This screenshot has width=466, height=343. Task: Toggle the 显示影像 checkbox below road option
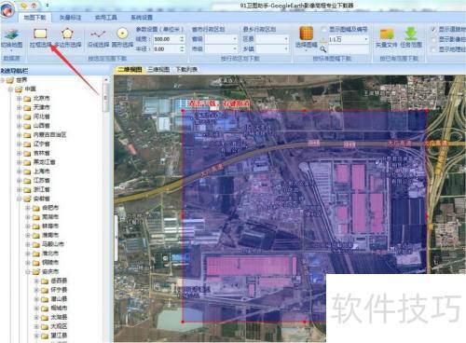433,39
